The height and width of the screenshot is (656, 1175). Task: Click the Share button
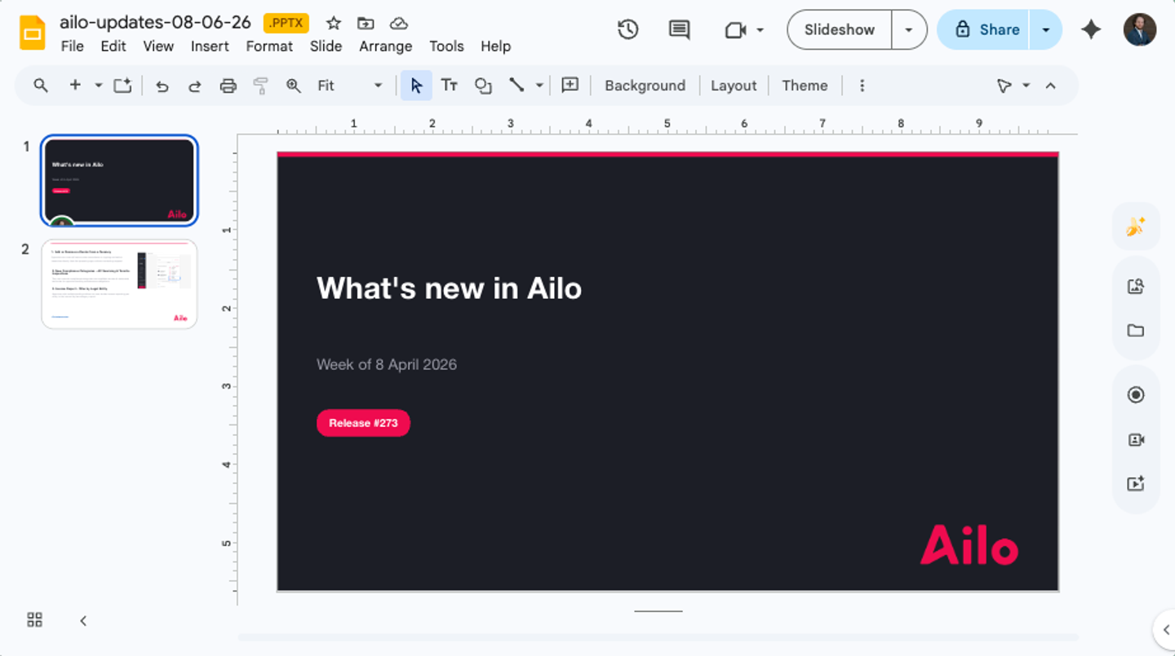click(x=986, y=30)
